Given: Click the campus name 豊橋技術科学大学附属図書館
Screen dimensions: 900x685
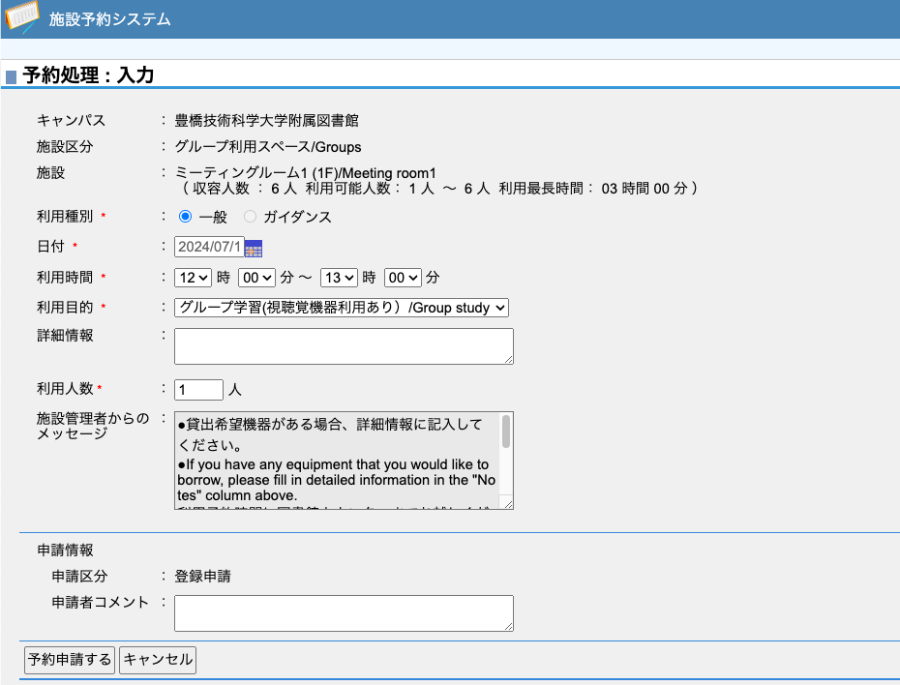Looking at the screenshot, I should click(267, 121).
